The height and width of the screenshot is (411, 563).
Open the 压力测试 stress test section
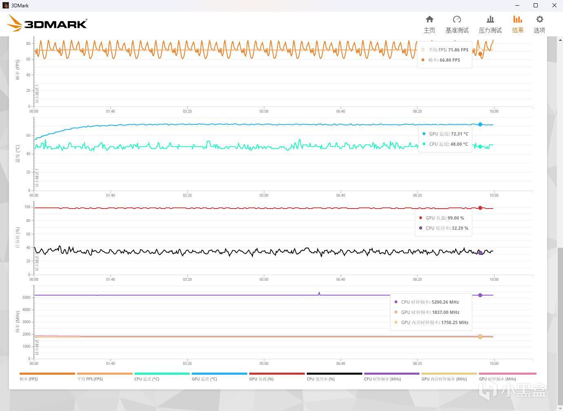click(490, 24)
